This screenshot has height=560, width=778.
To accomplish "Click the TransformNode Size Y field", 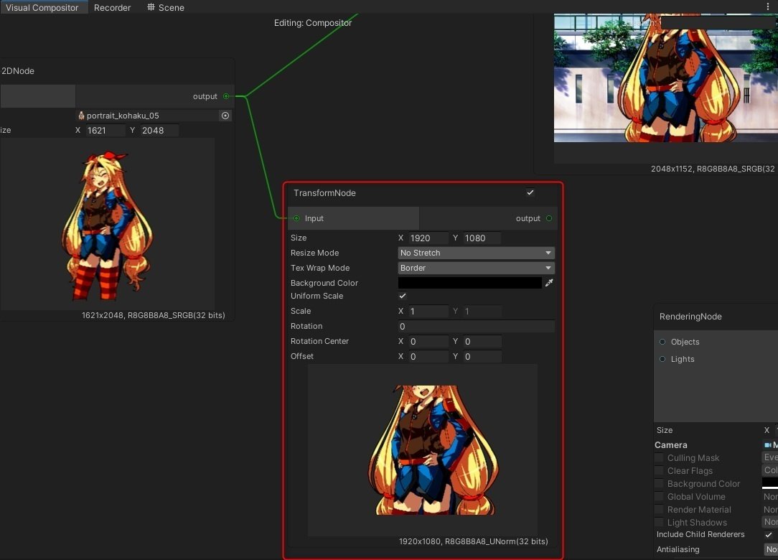I will (x=482, y=238).
